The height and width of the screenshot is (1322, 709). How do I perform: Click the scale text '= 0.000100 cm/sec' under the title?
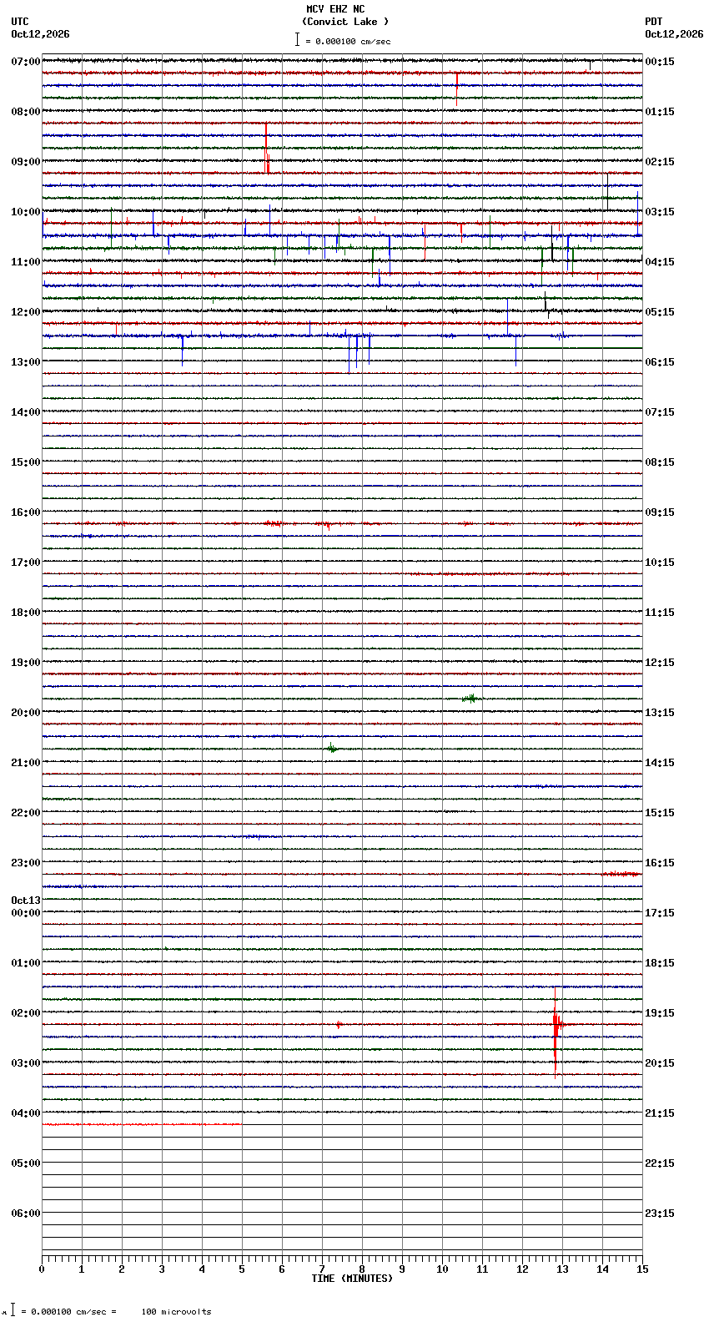point(348,41)
